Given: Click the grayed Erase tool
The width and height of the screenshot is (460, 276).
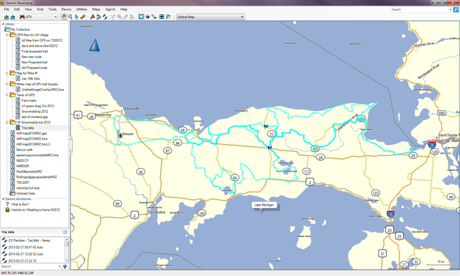Looking at the screenshot, I should (x=125, y=17).
